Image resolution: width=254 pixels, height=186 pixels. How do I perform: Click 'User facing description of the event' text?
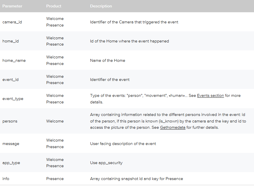[123, 144]
